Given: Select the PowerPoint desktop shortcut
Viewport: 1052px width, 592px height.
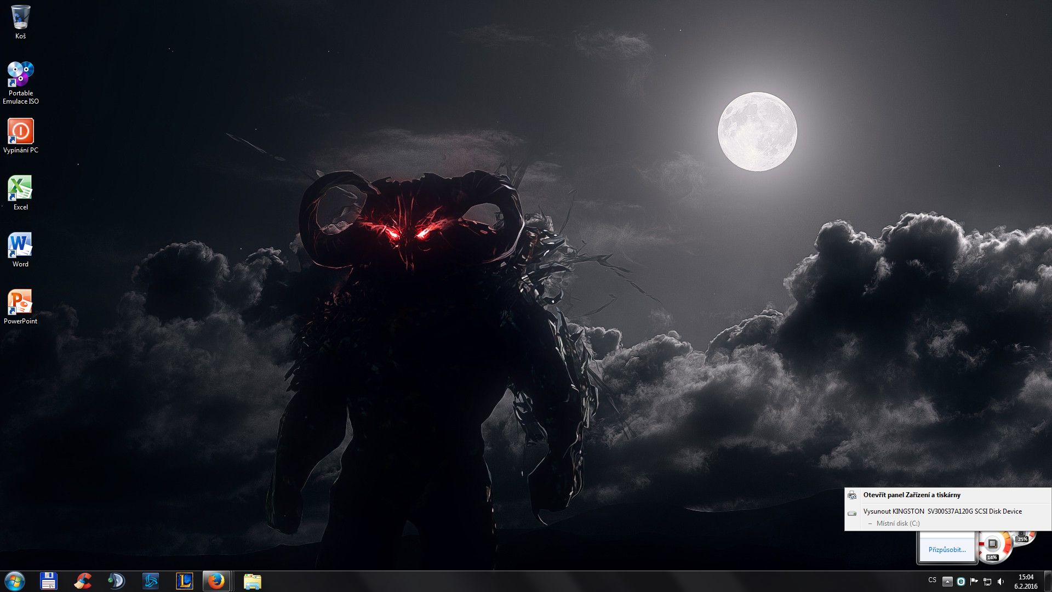Looking at the screenshot, I should (20, 307).
